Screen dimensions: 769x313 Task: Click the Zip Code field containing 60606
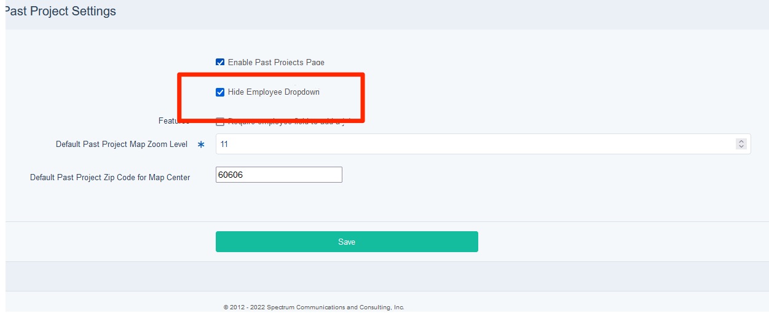[x=278, y=175]
